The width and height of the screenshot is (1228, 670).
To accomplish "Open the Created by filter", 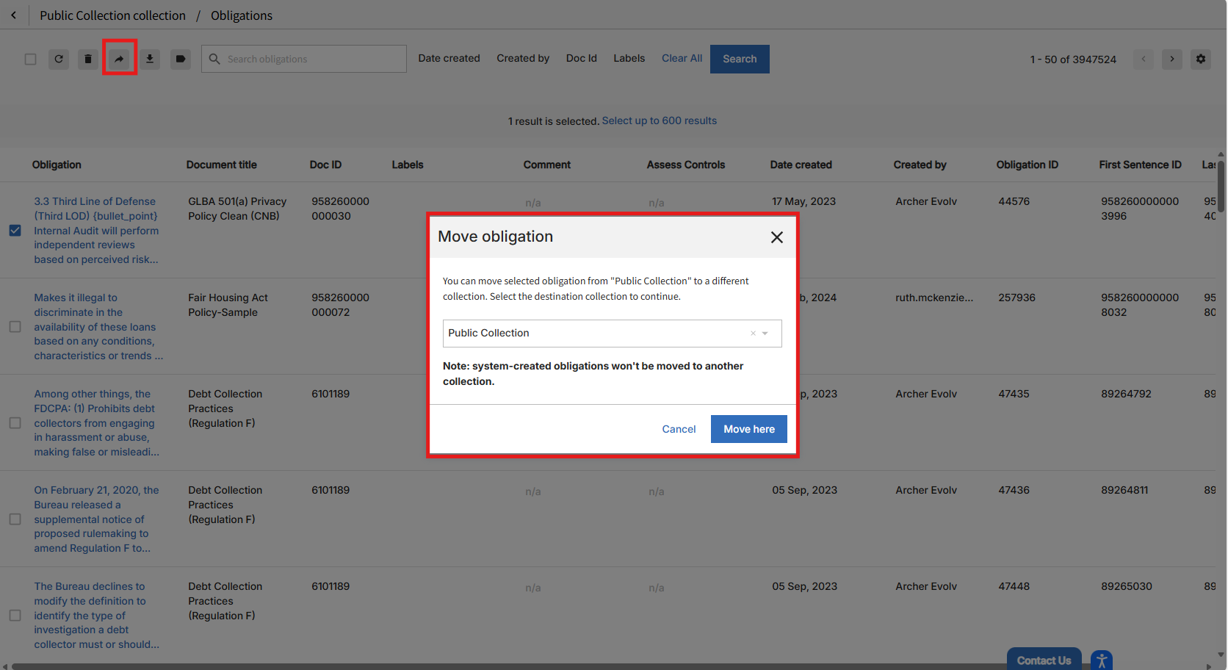I will coord(522,59).
